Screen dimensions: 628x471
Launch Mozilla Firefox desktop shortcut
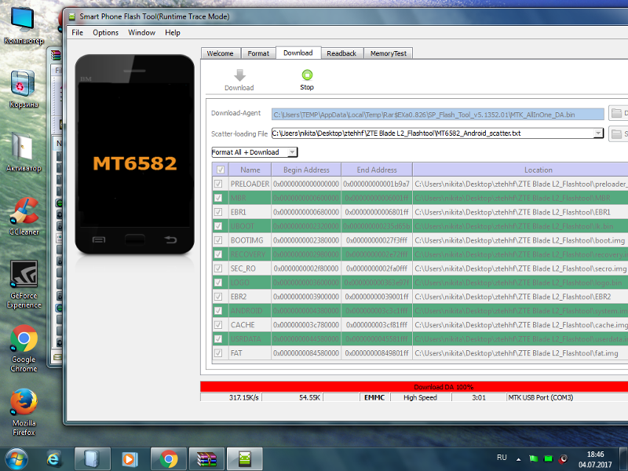pos(24,413)
